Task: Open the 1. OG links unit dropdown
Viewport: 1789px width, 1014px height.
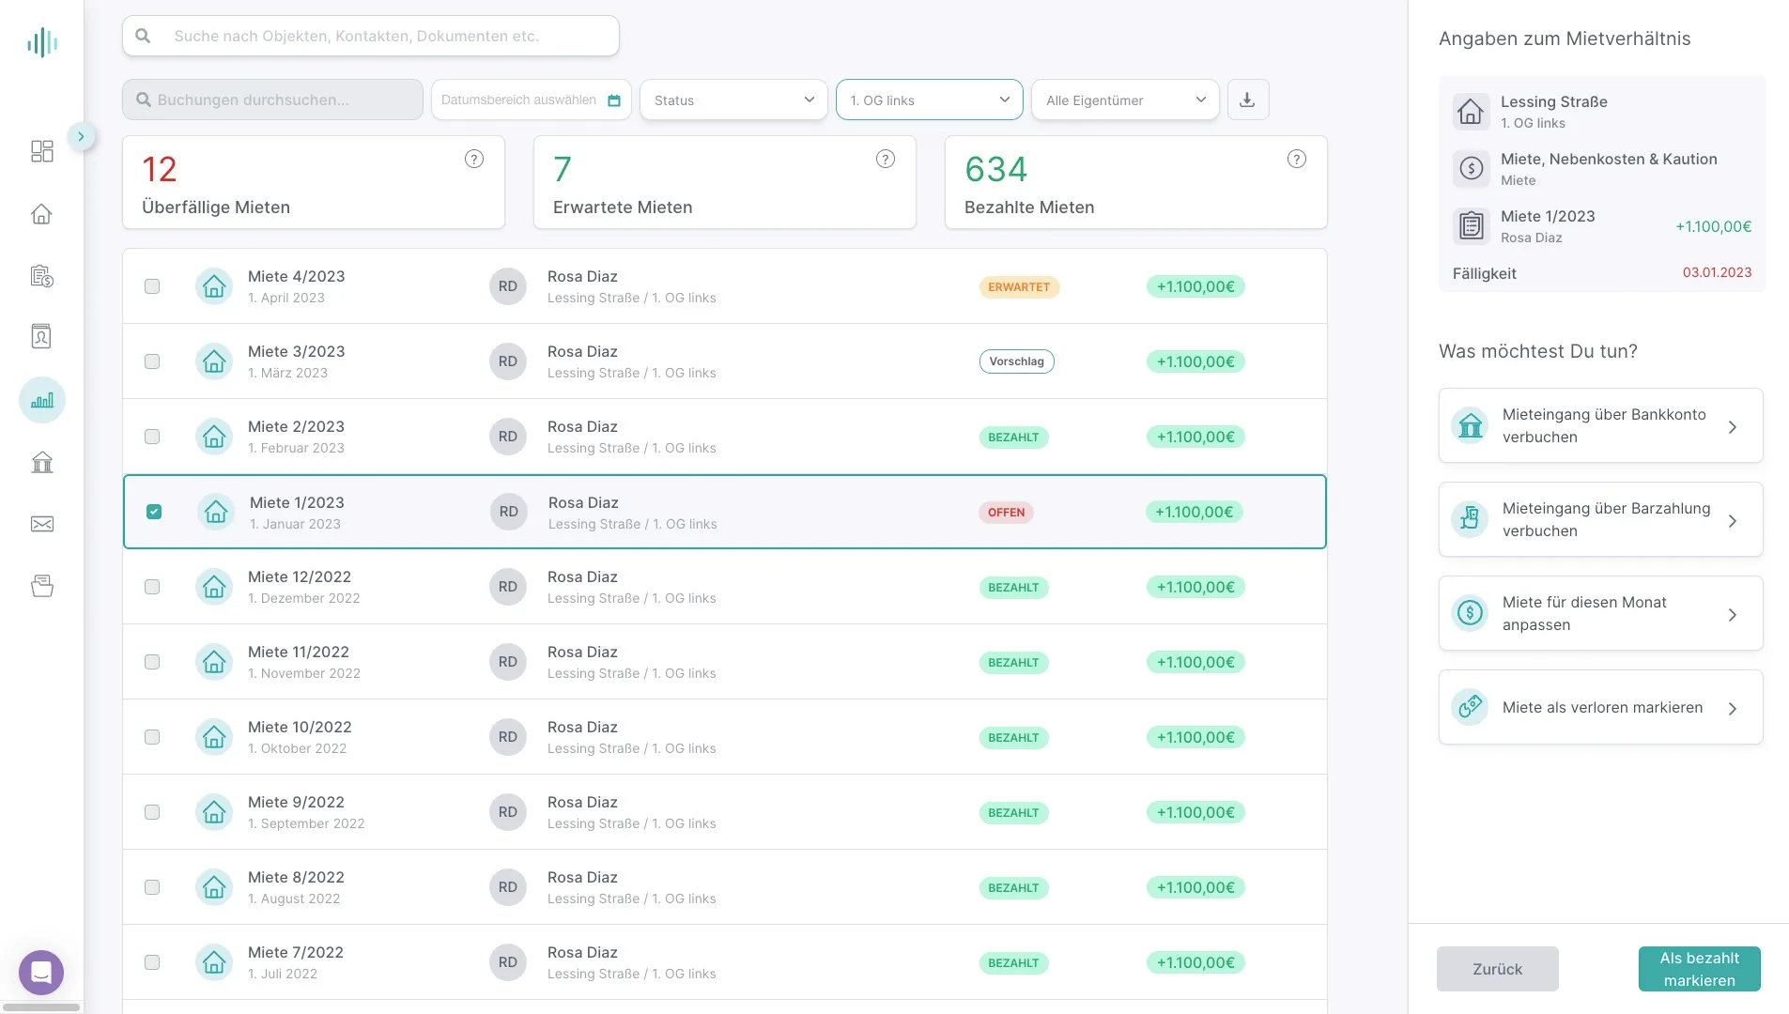Action: click(x=930, y=100)
